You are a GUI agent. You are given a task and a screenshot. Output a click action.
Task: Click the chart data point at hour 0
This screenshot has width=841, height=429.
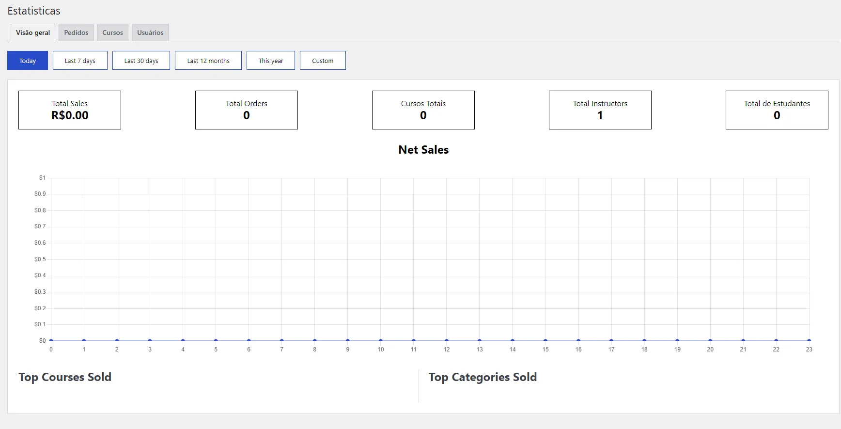point(51,340)
